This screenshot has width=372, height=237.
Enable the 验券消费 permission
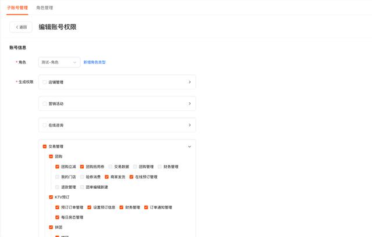pos(82,177)
